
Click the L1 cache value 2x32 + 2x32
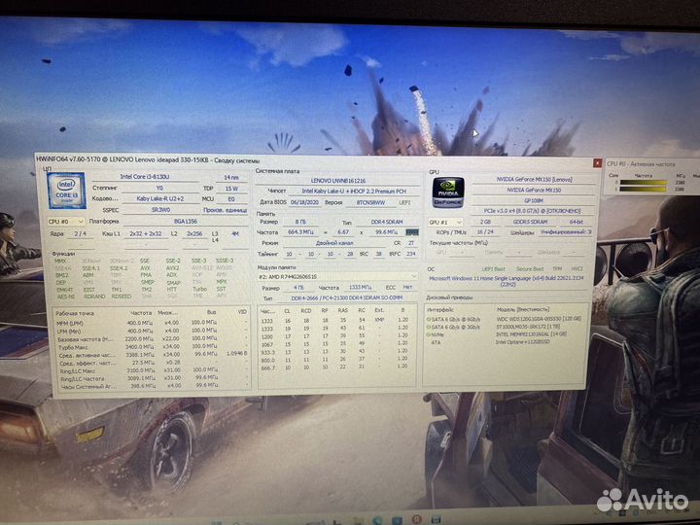click(146, 233)
